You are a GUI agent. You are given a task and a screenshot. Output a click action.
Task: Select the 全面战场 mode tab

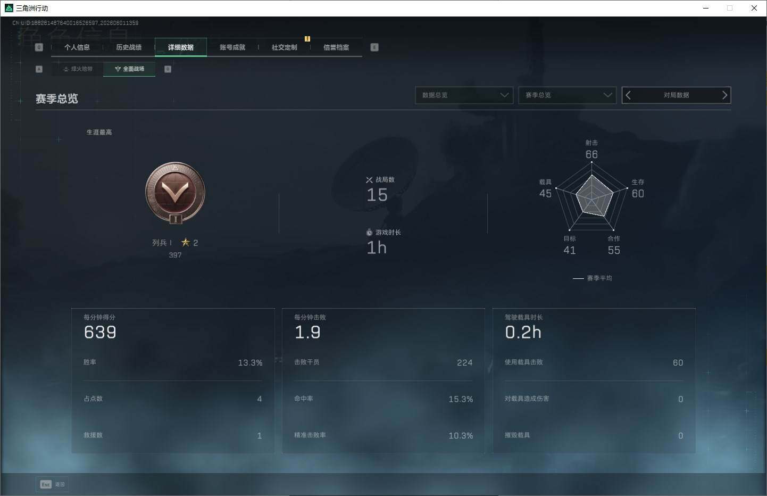click(x=129, y=69)
